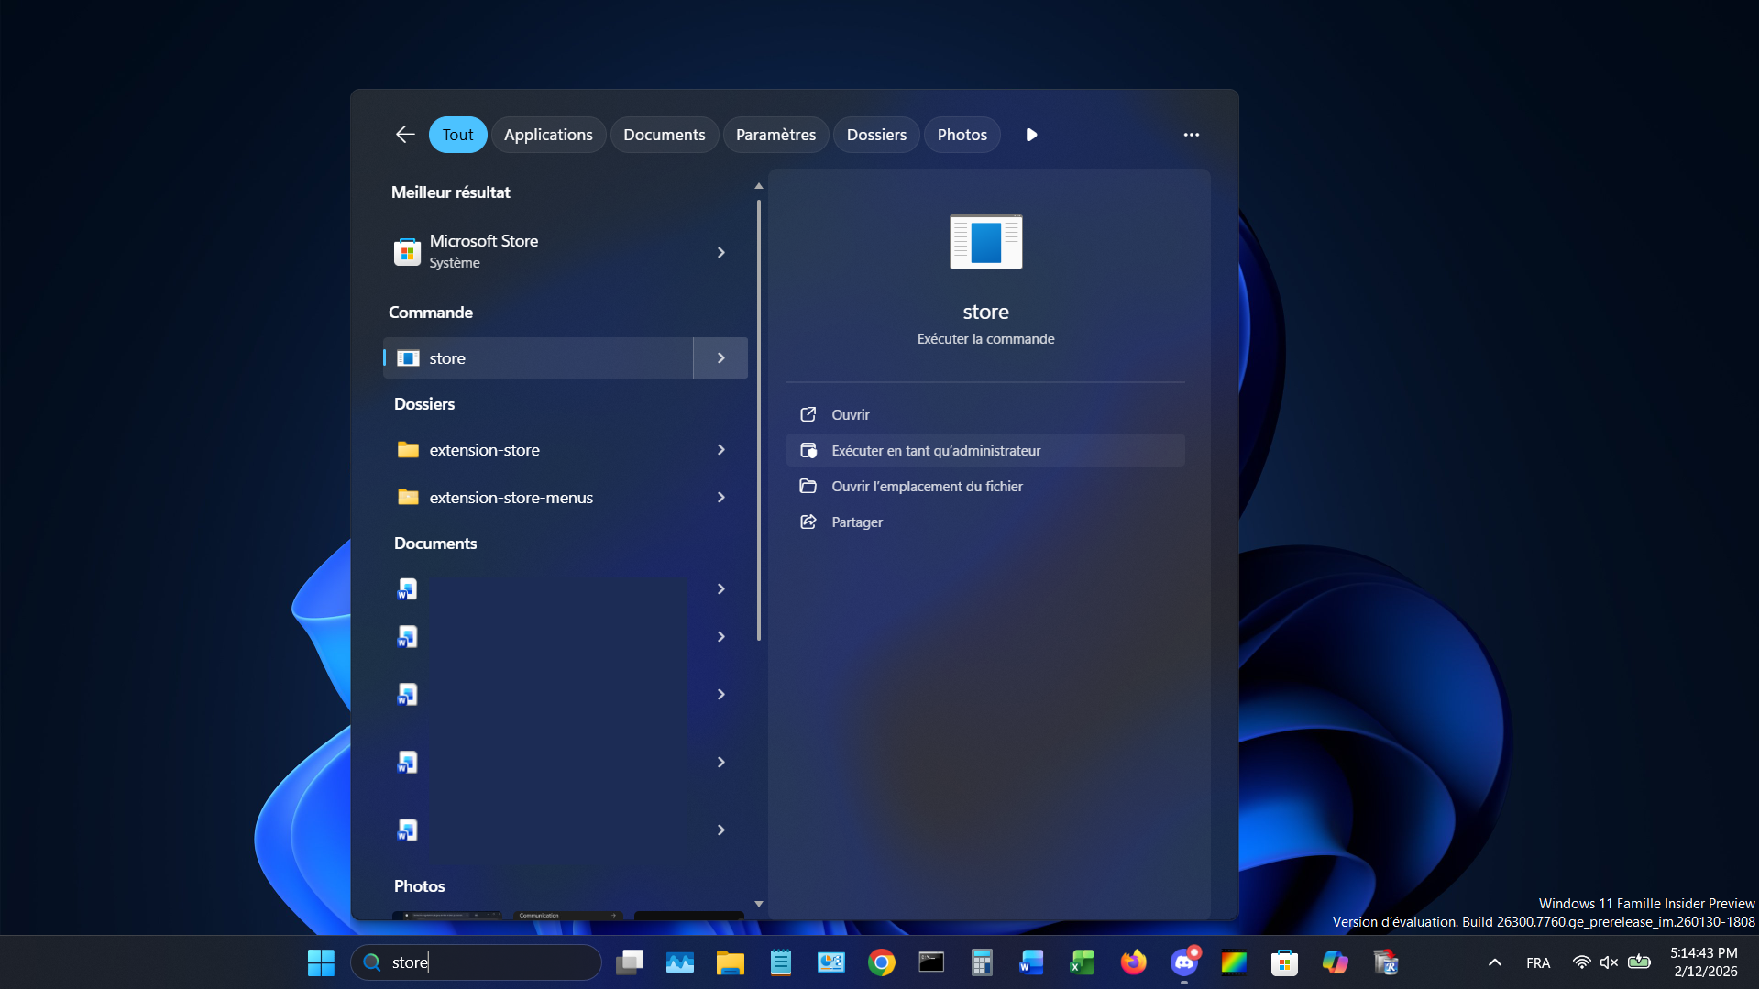Toggle the FRA input language indicator

tap(1538, 962)
